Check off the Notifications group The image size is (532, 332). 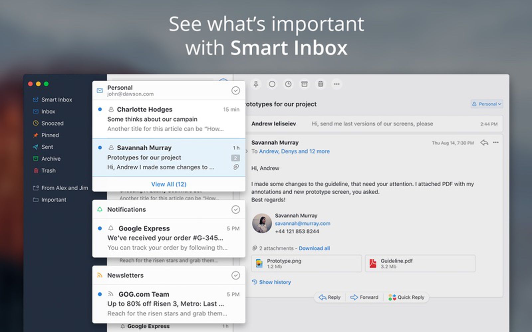pos(235,209)
